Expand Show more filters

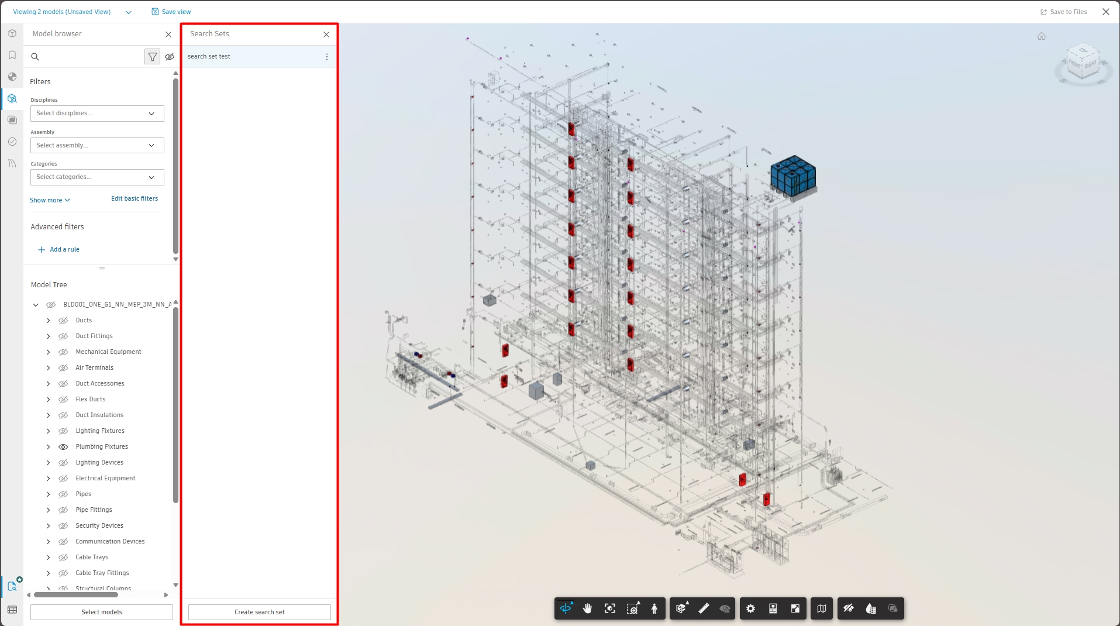coord(50,200)
